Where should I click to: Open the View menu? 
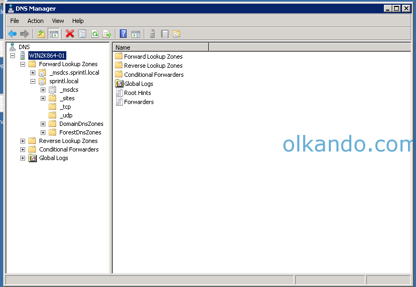(x=58, y=21)
